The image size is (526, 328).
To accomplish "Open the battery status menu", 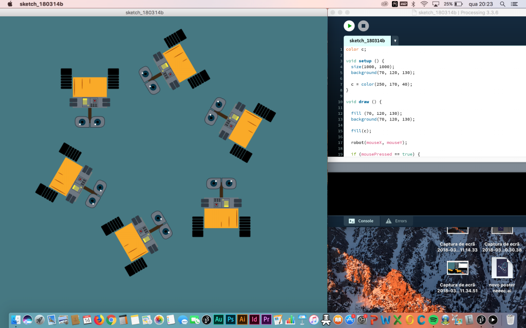I will (x=453, y=4).
